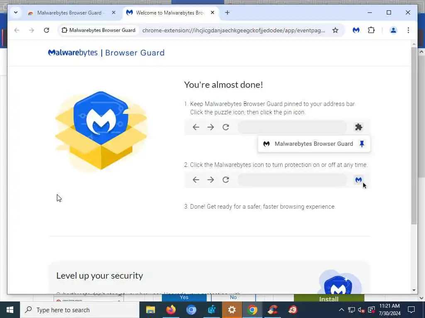Click the Malwarebytes box shield illustration
The height and width of the screenshot is (318, 425).
[101, 130]
